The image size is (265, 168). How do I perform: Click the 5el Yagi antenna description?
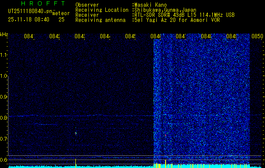[x=177, y=20]
